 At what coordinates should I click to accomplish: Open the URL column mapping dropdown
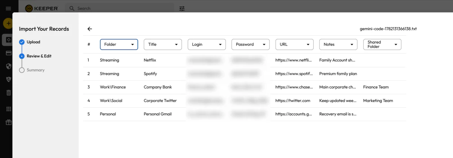coord(294,44)
